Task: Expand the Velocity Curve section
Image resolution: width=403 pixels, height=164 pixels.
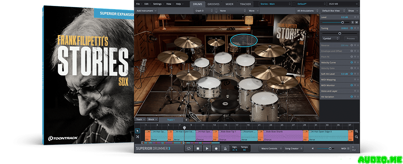Action: (358, 63)
